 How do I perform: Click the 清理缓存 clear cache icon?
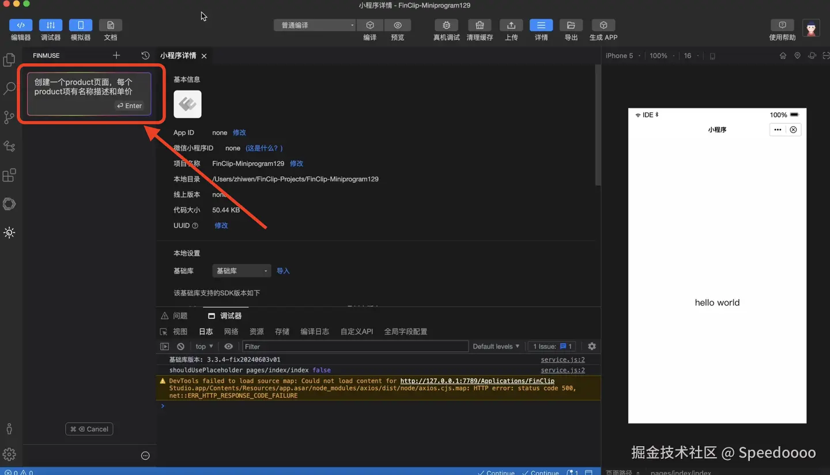click(480, 25)
